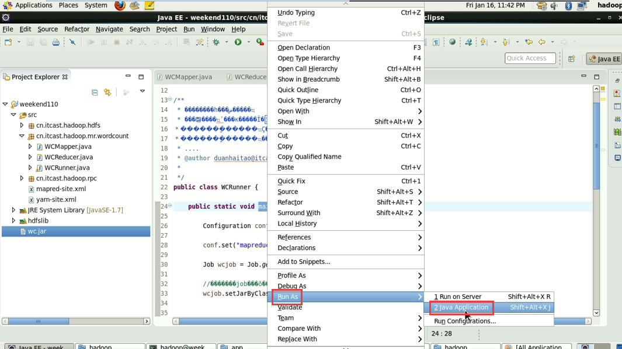Viewport: 622px width, 349px height.
Task: Select WCRunner.java in the project tree
Action: 67,168
